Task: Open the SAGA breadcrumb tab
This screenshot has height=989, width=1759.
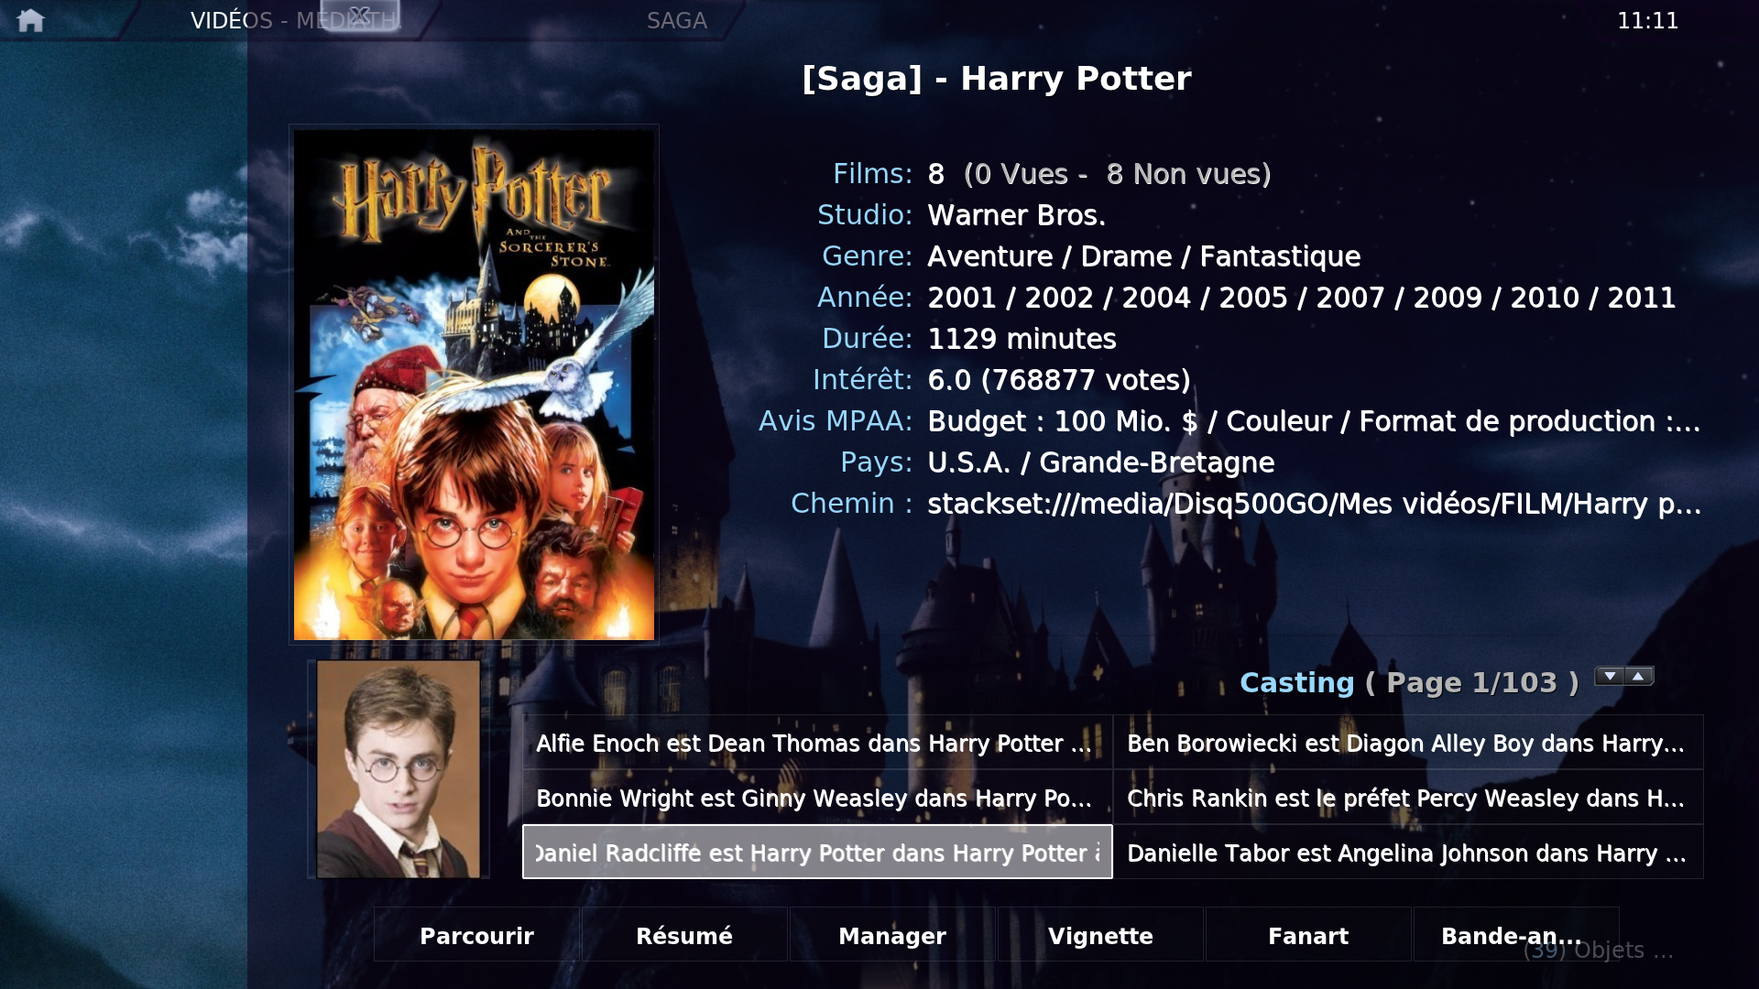Action: [x=676, y=20]
